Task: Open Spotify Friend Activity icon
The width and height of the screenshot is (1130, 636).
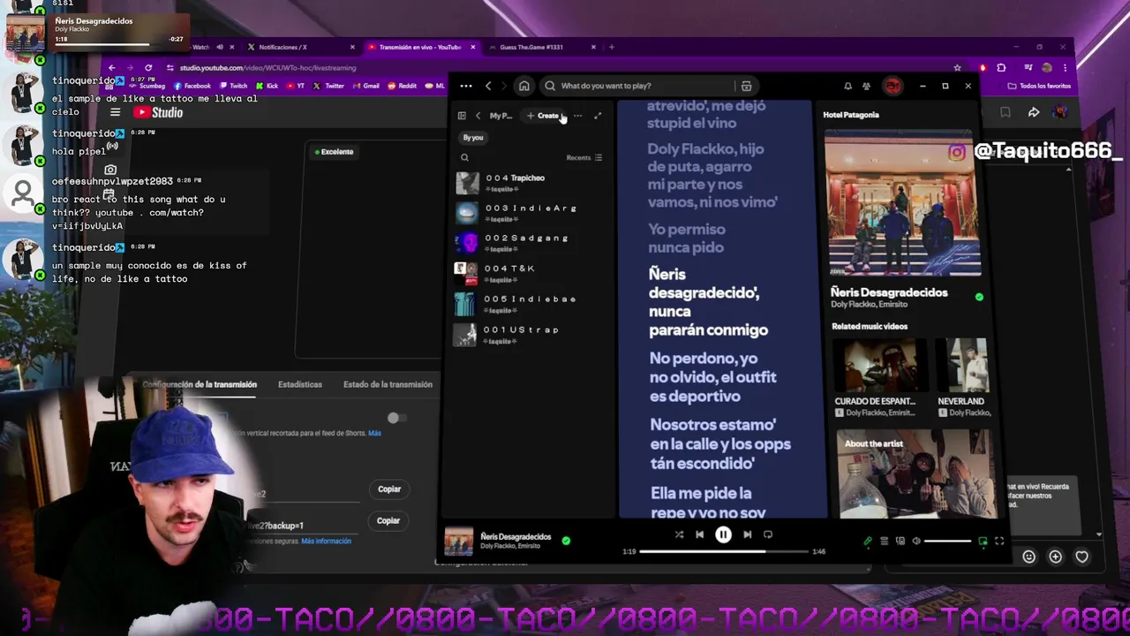Action: coord(866,86)
